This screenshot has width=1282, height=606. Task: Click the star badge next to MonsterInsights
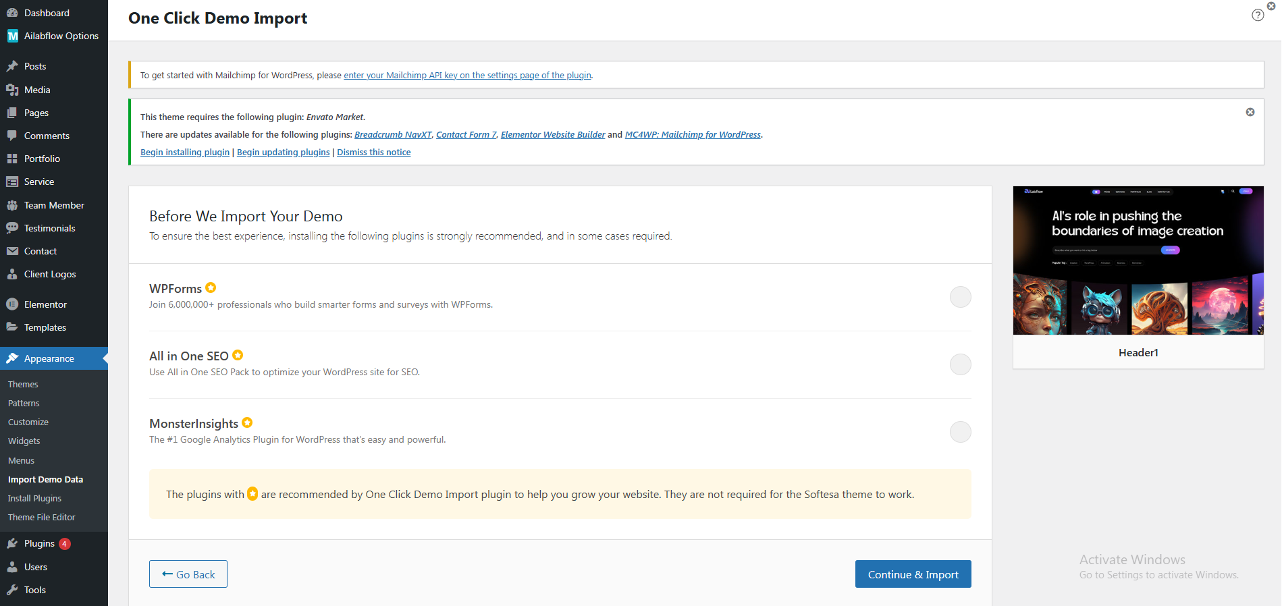click(247, 422)
